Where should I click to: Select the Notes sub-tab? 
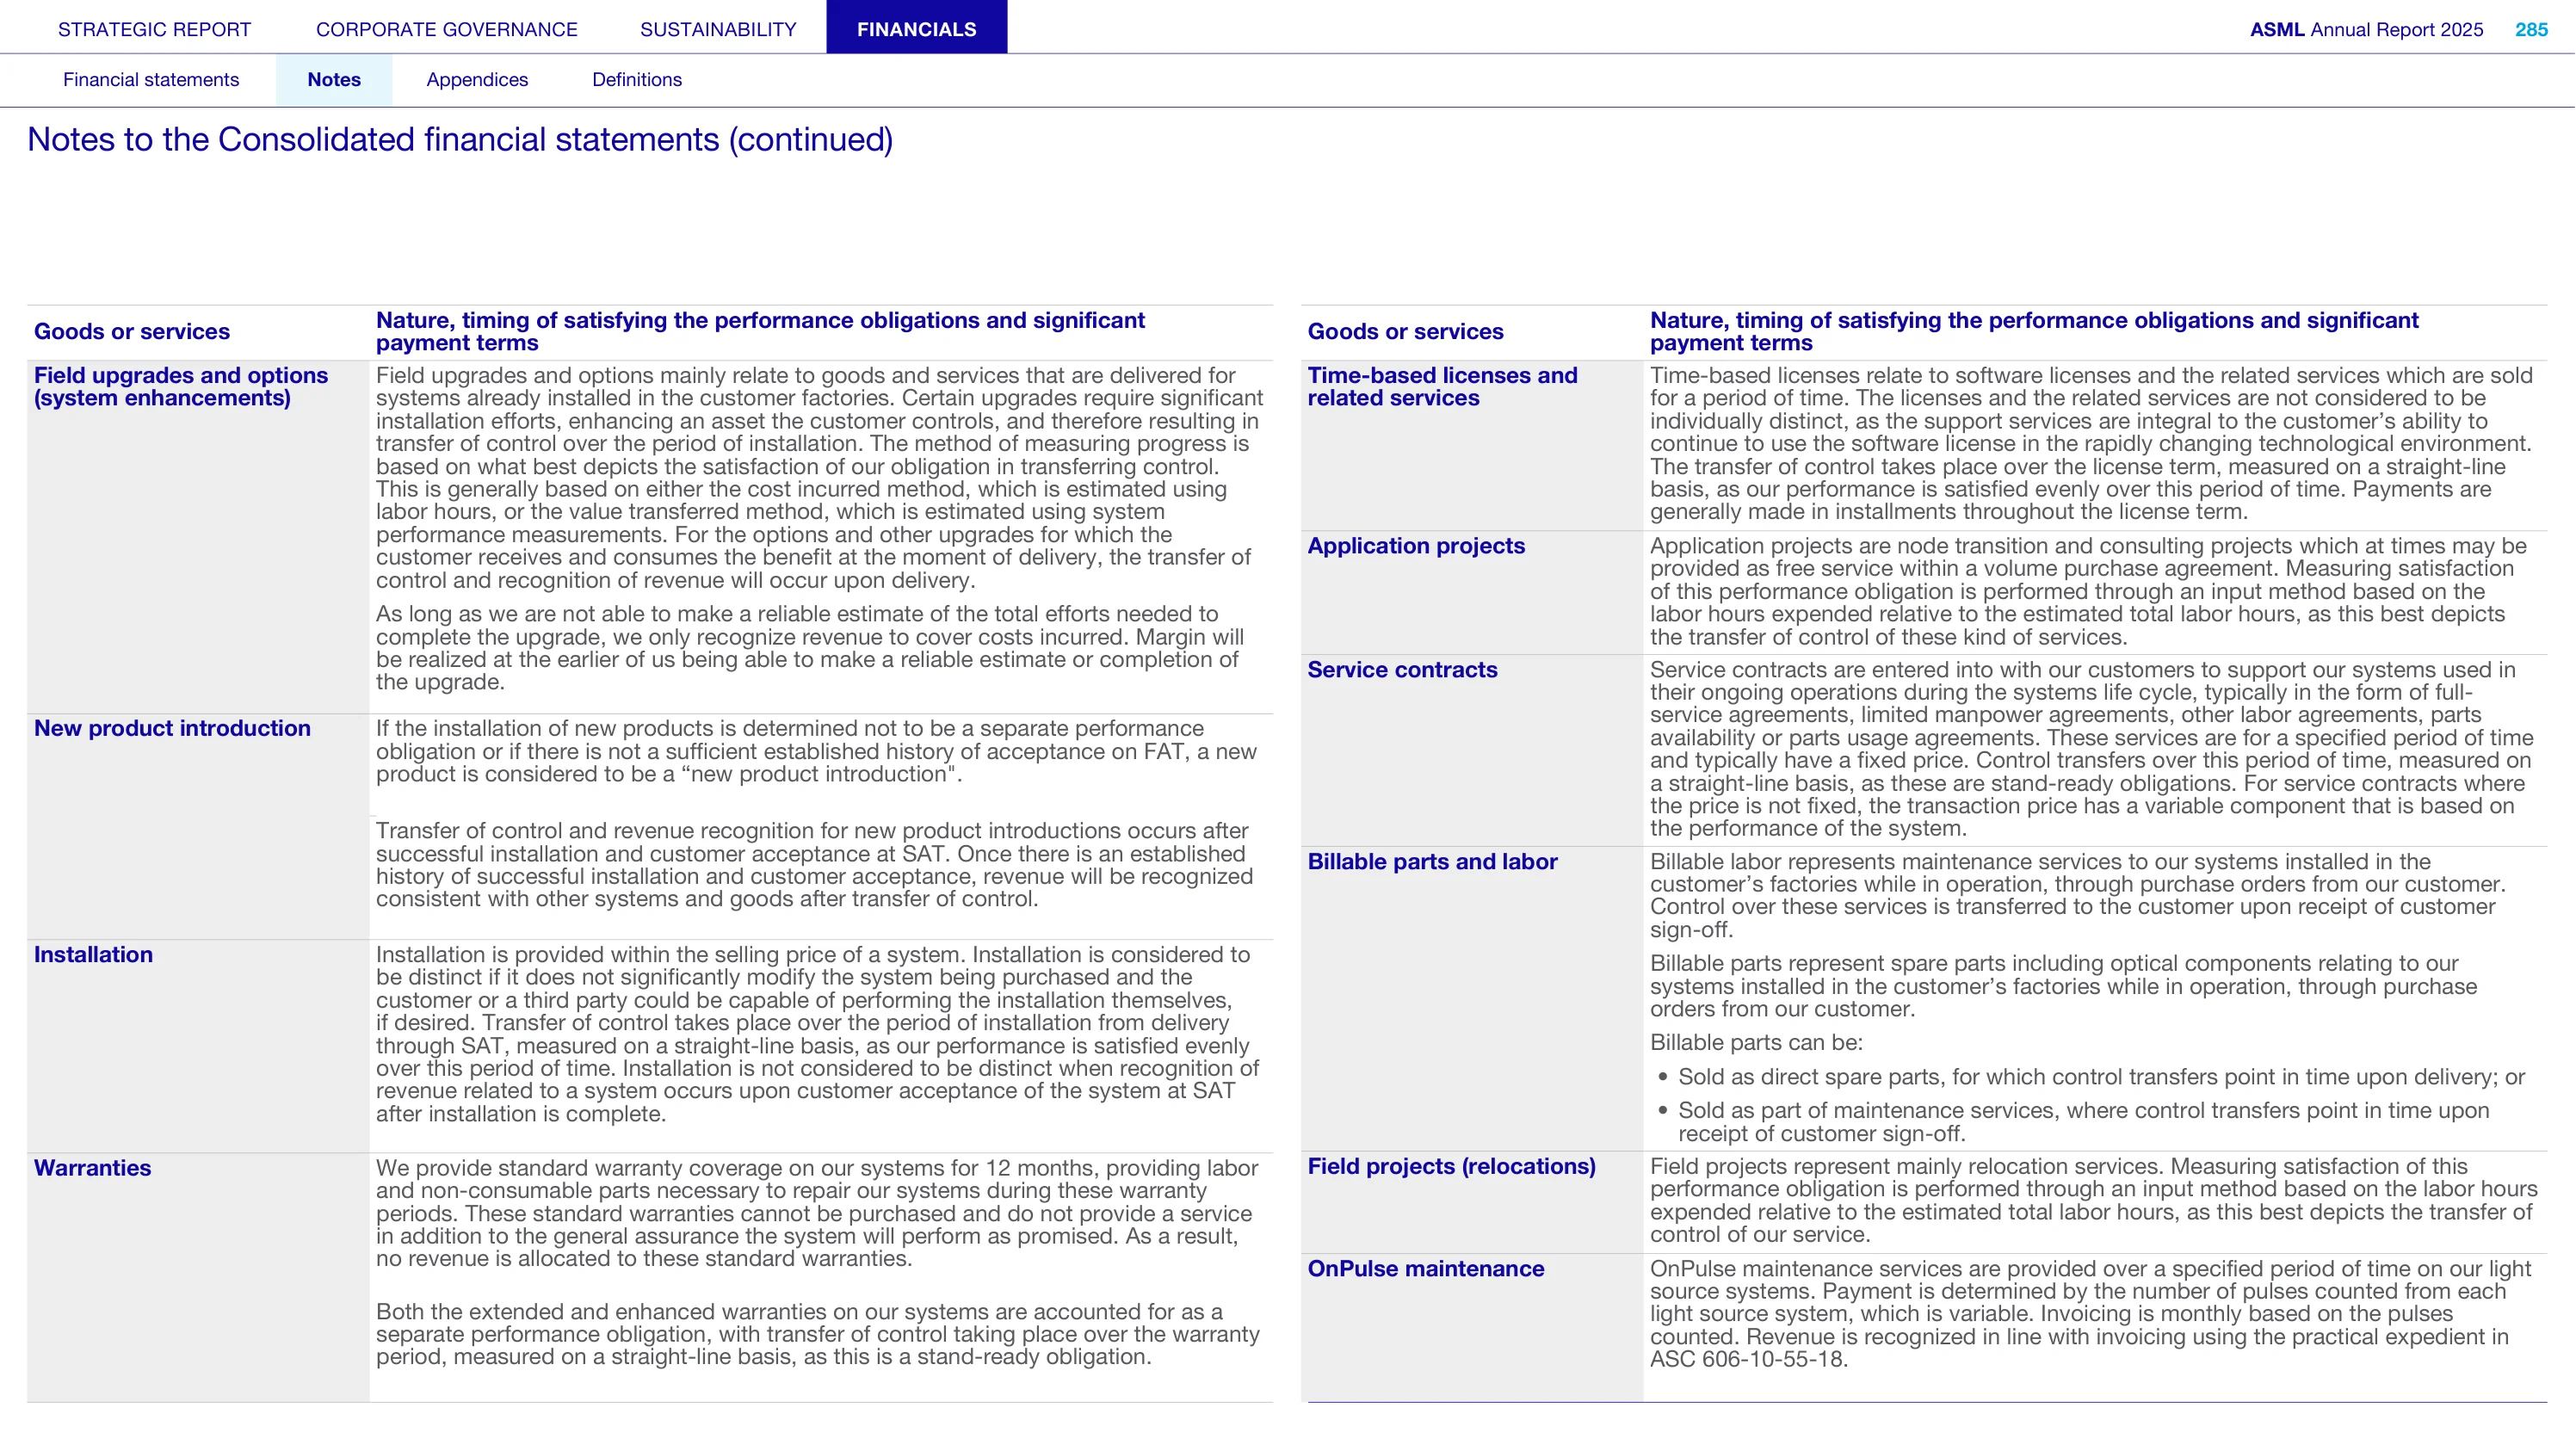(x=334, y=80)
